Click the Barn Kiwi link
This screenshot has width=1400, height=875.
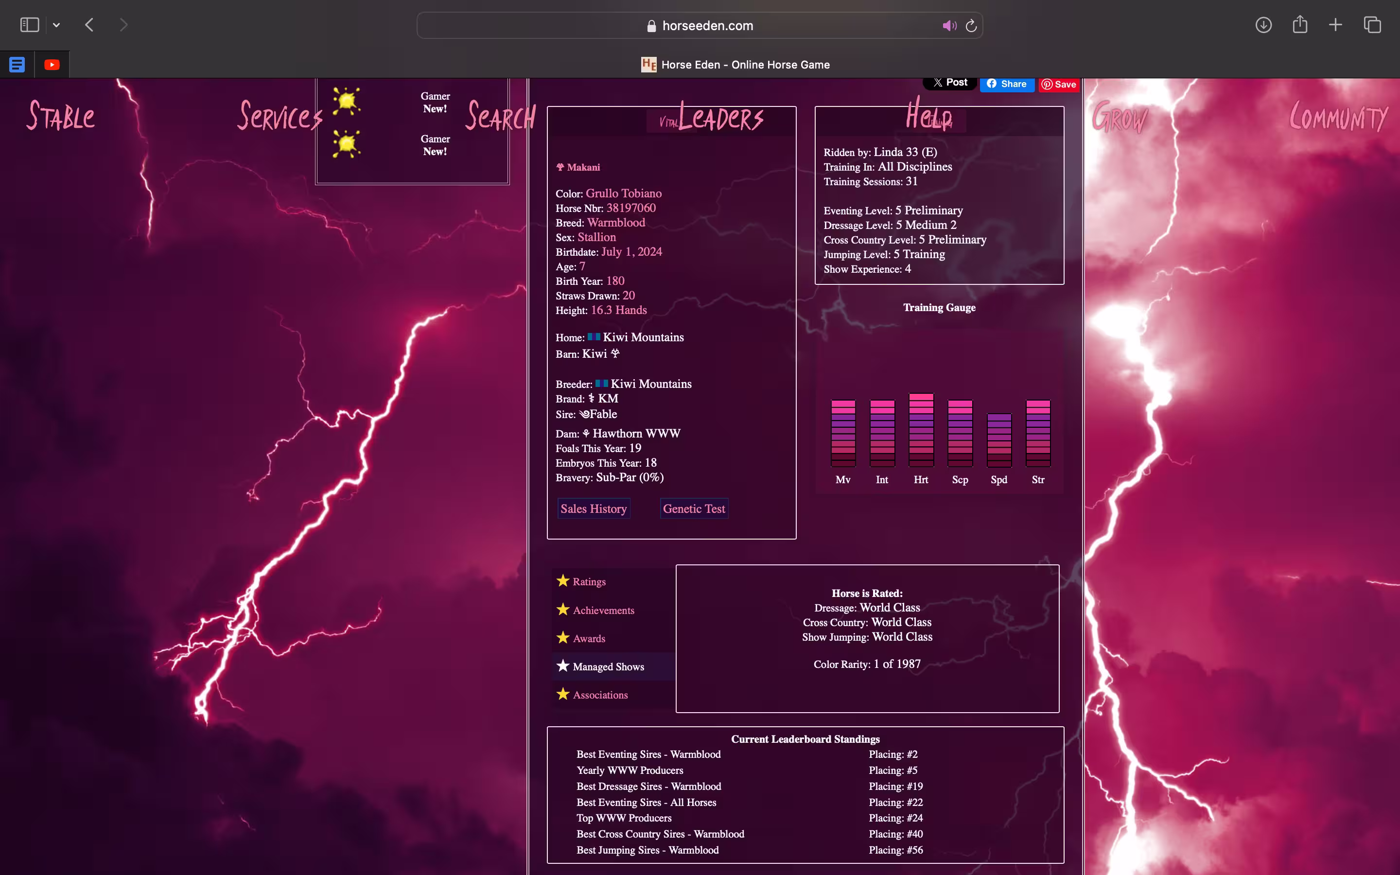pos(600,353)
